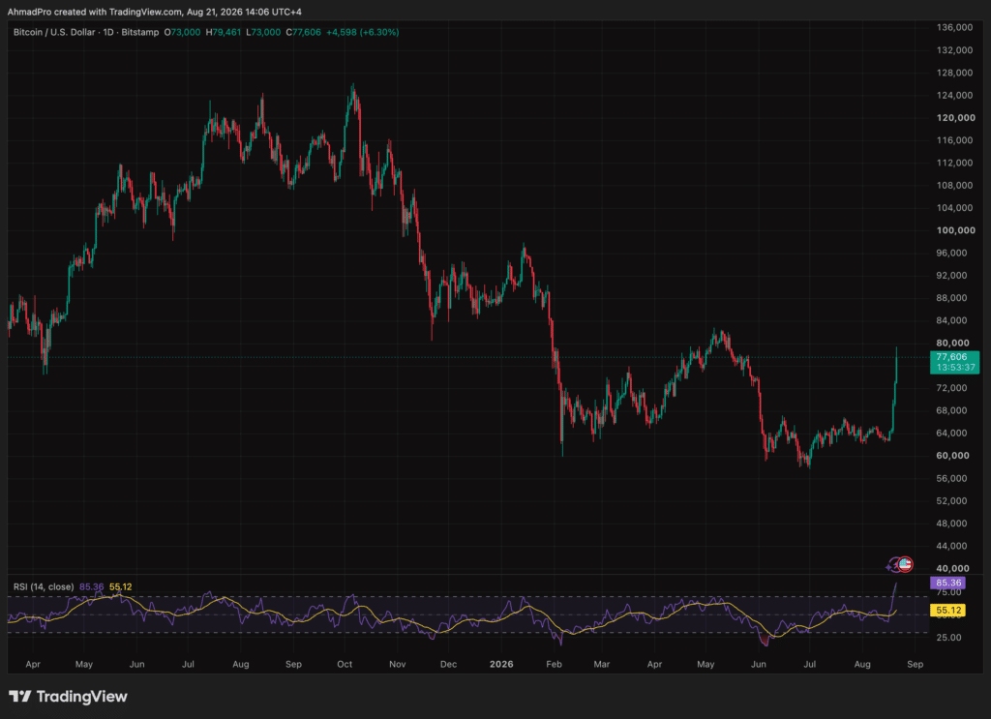Click the AhmadPro created with TradingView.com header
Image resolution: width=991 pixels, height=719 pixels.
[154, 12]
